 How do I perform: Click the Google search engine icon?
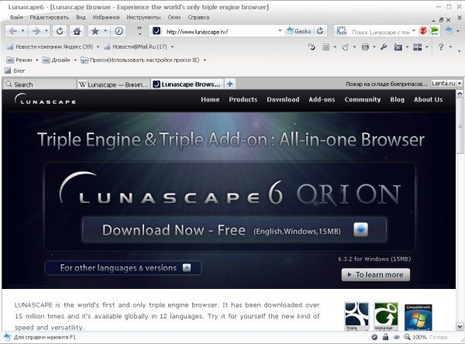coord(341,31)
